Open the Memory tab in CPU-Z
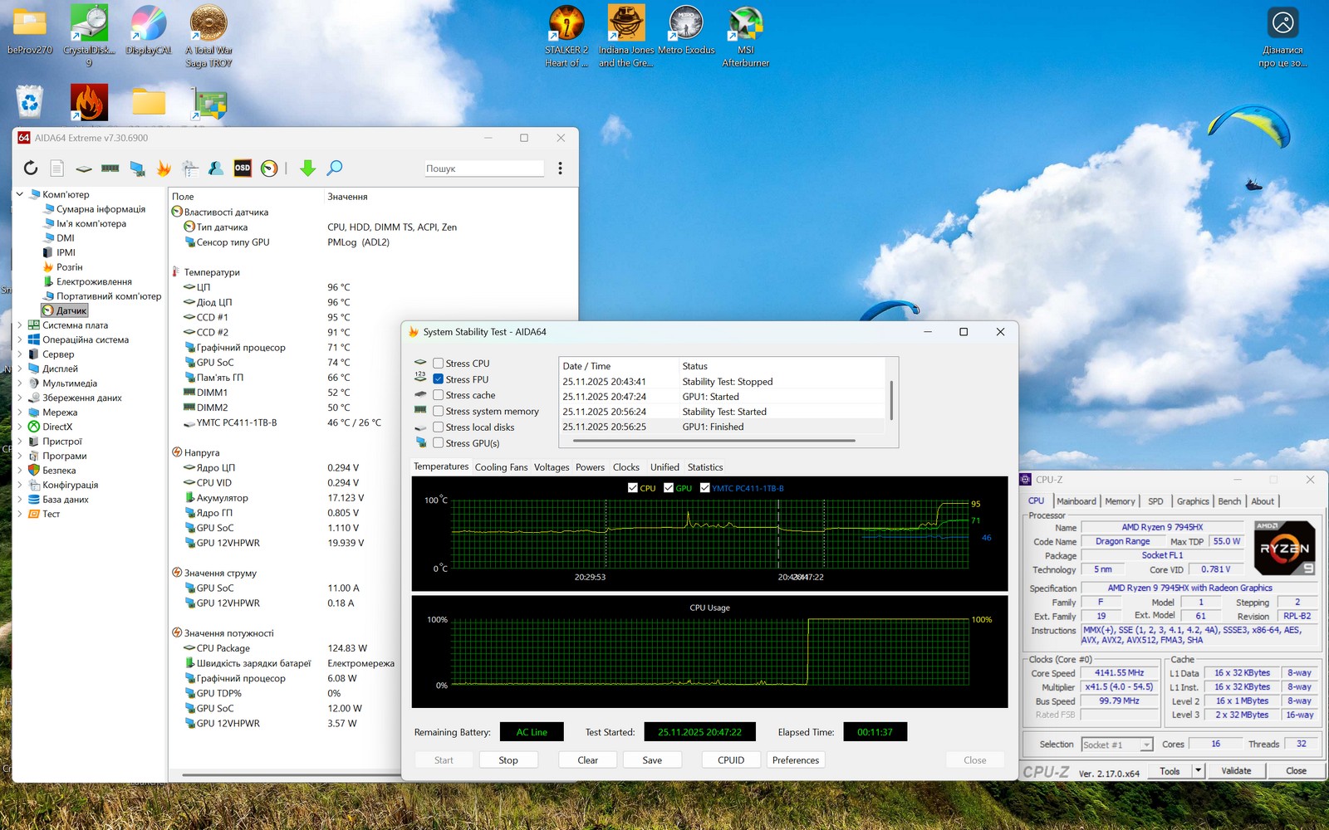1329x830 pixels. 1120,501
